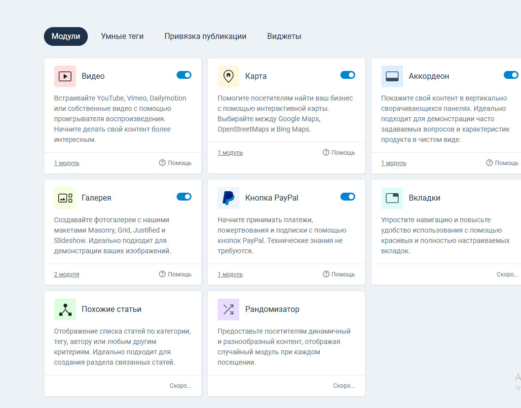Click the Видео module play icon
This screenshot has width=521, height=408.
pos(65,76)
